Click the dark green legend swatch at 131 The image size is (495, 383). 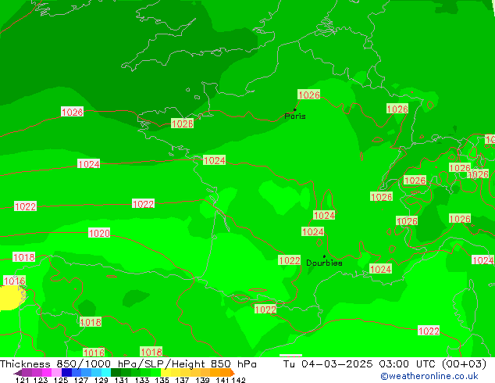tap(116, 372)
